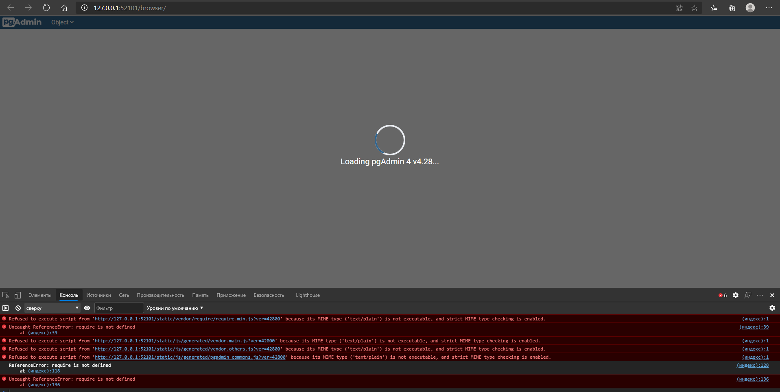Add page to favorites star icon
780x392 pixels.
[x=694, y=8]
